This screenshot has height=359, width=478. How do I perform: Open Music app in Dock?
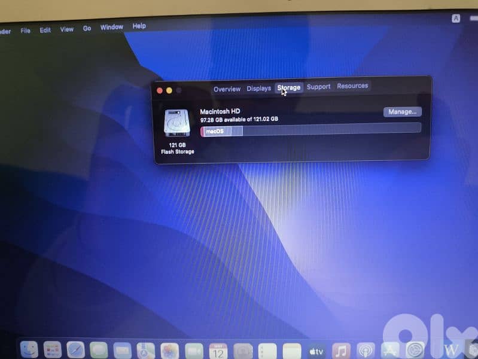coord(341,351)
